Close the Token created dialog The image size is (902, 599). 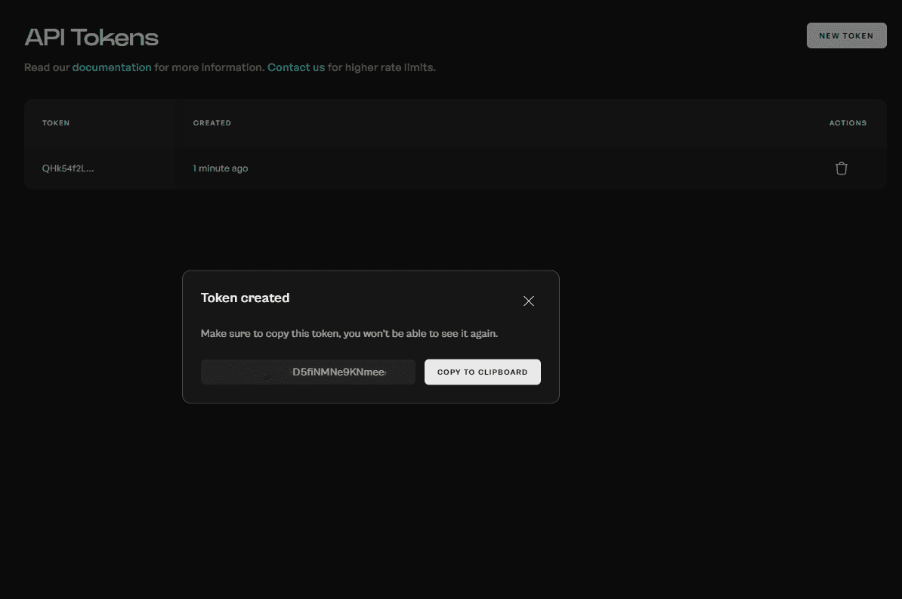pyautogui.click(x=529, y=301)
